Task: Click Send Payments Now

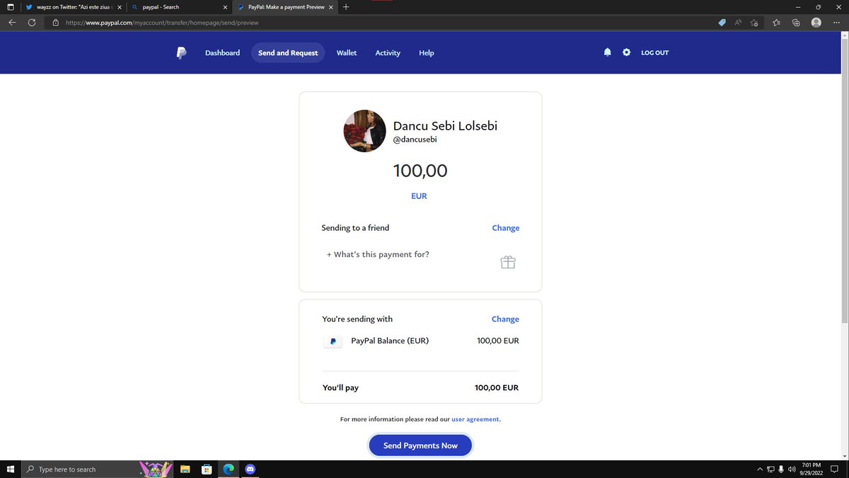Action: 420,445
